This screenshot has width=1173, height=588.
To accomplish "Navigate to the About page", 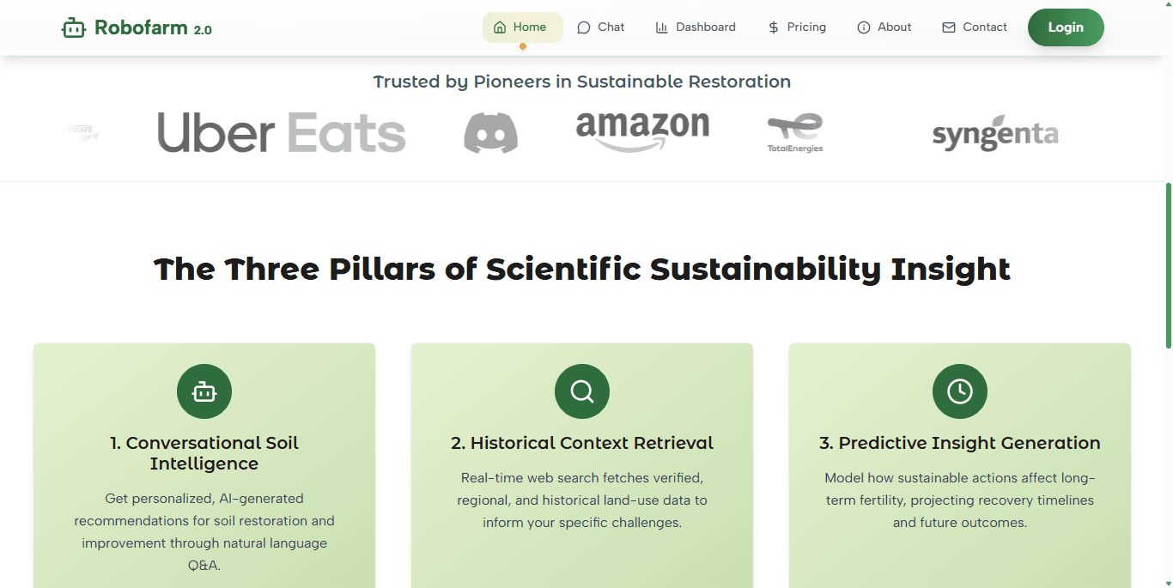I will click(x=884, y=27).
